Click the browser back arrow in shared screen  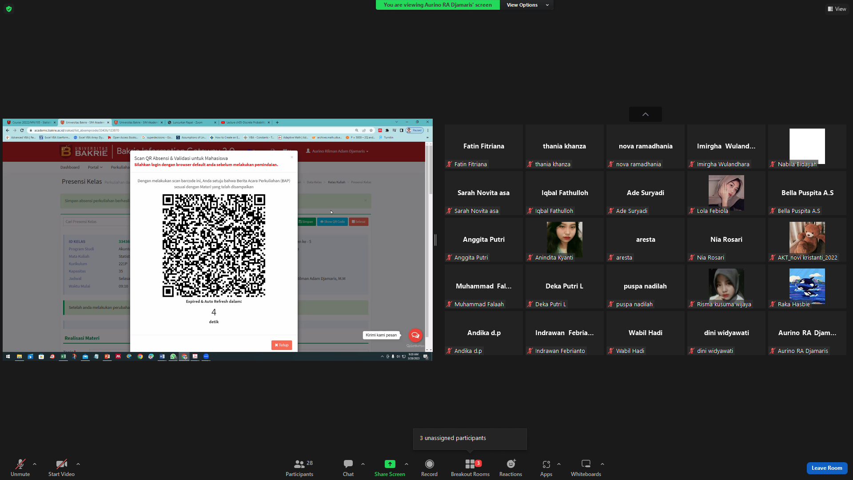(8, 130)
